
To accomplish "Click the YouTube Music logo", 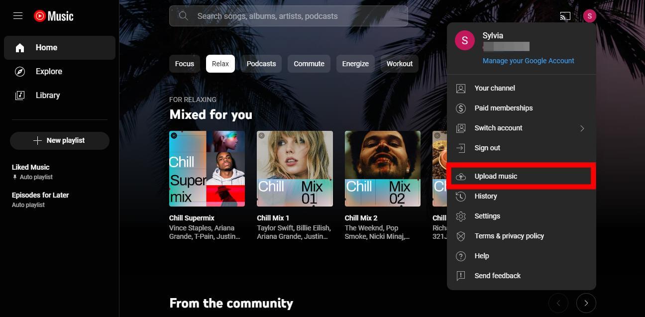I will [54, 16].
